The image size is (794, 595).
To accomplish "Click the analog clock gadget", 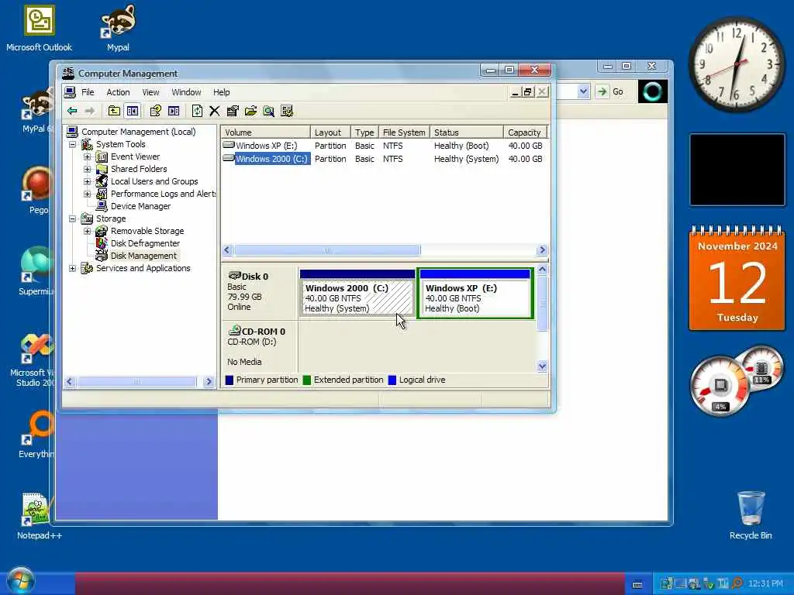I will (x=737, y=64).
